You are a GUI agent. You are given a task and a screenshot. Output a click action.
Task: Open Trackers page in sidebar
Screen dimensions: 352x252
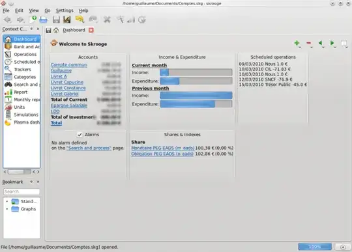pos(22,69)
